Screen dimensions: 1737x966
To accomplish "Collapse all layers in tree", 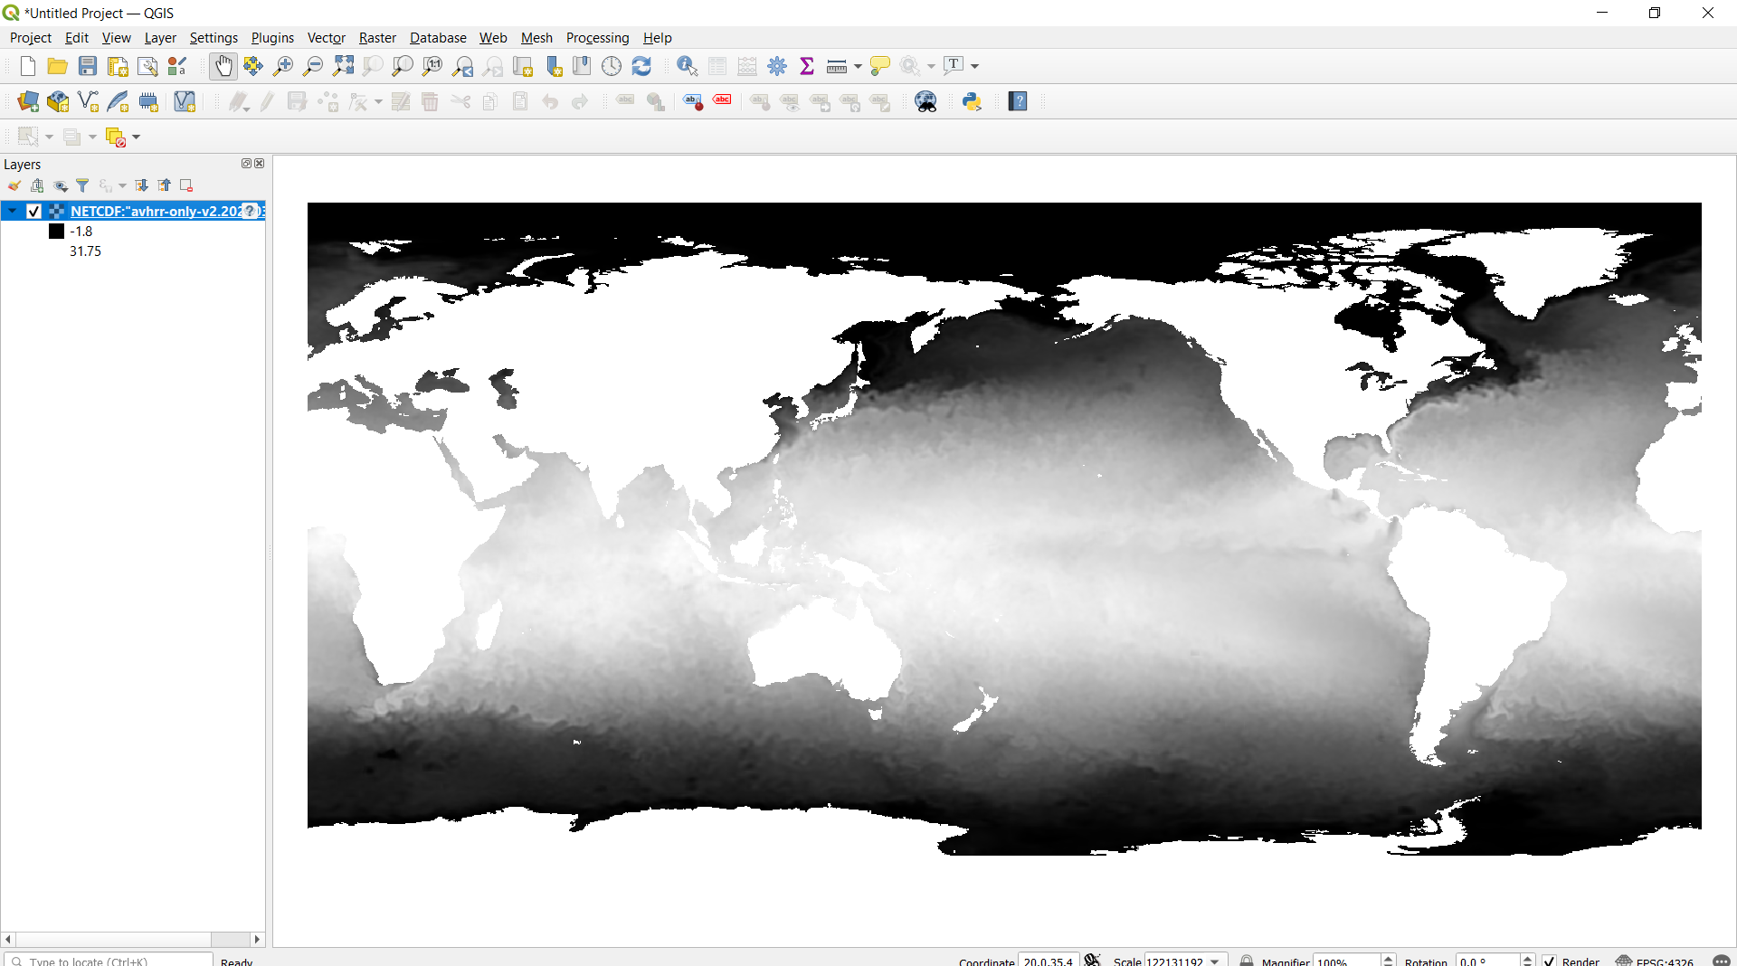I will coord(165,185).
